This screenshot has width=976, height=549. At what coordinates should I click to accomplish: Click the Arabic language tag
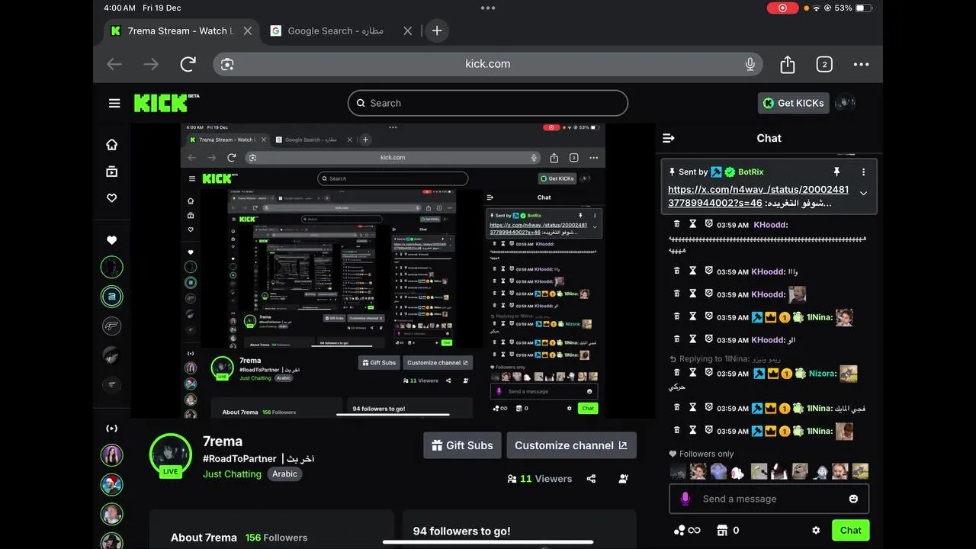tap(284, 474)
